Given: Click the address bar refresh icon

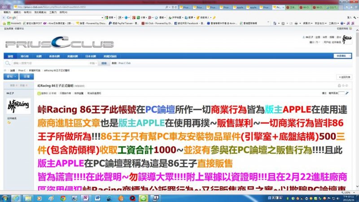Looking at the screenshot, I should [175, 7].
